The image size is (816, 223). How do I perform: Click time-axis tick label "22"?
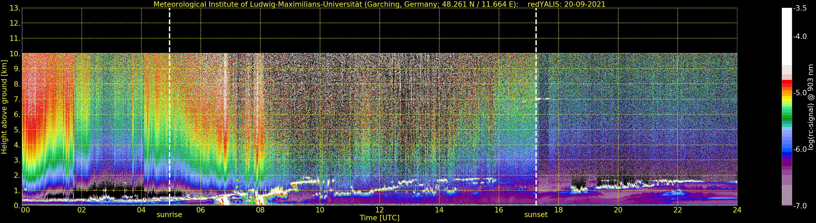[x=677, y=210]
